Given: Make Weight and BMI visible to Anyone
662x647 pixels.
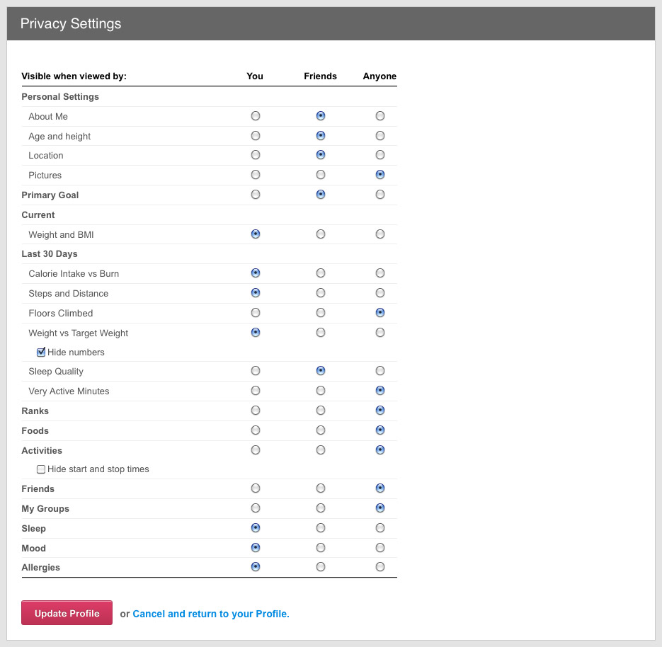Looking at the screenshot, I should point(380,234).
